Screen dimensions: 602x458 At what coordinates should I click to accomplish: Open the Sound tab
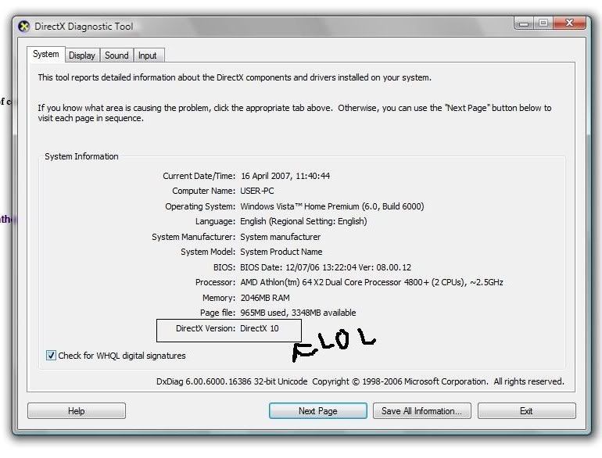coord(116,55)
